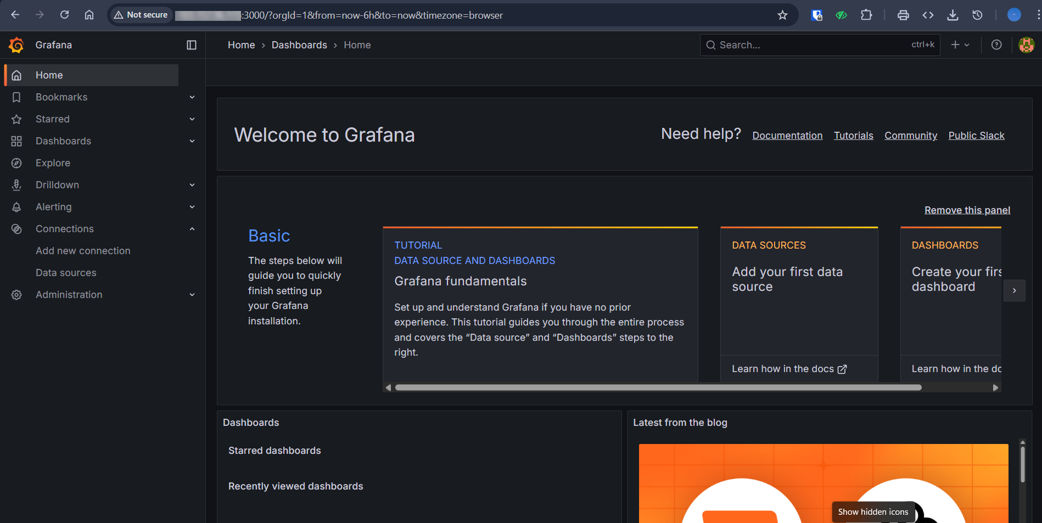The width and height of the screenshot is (1042, 523).
Task: Open the user profile avatar
Action: pyautogui.click(x=1026, y=45)
